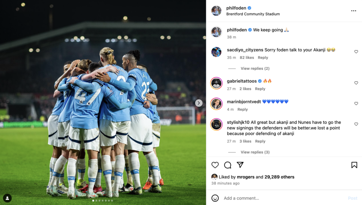362x205 pixels.
Task: Select the carousel pagination dots
Action: coord(103,201)
